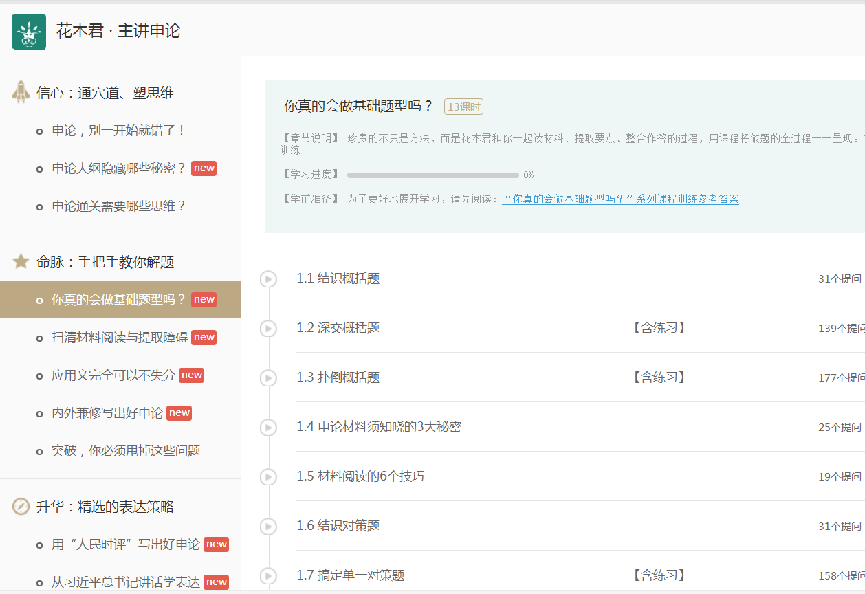This screenshot has width=865, height=594.
Task: Open 申论，别一开始就错了！ chapter
Action: [x=119, y=131]
